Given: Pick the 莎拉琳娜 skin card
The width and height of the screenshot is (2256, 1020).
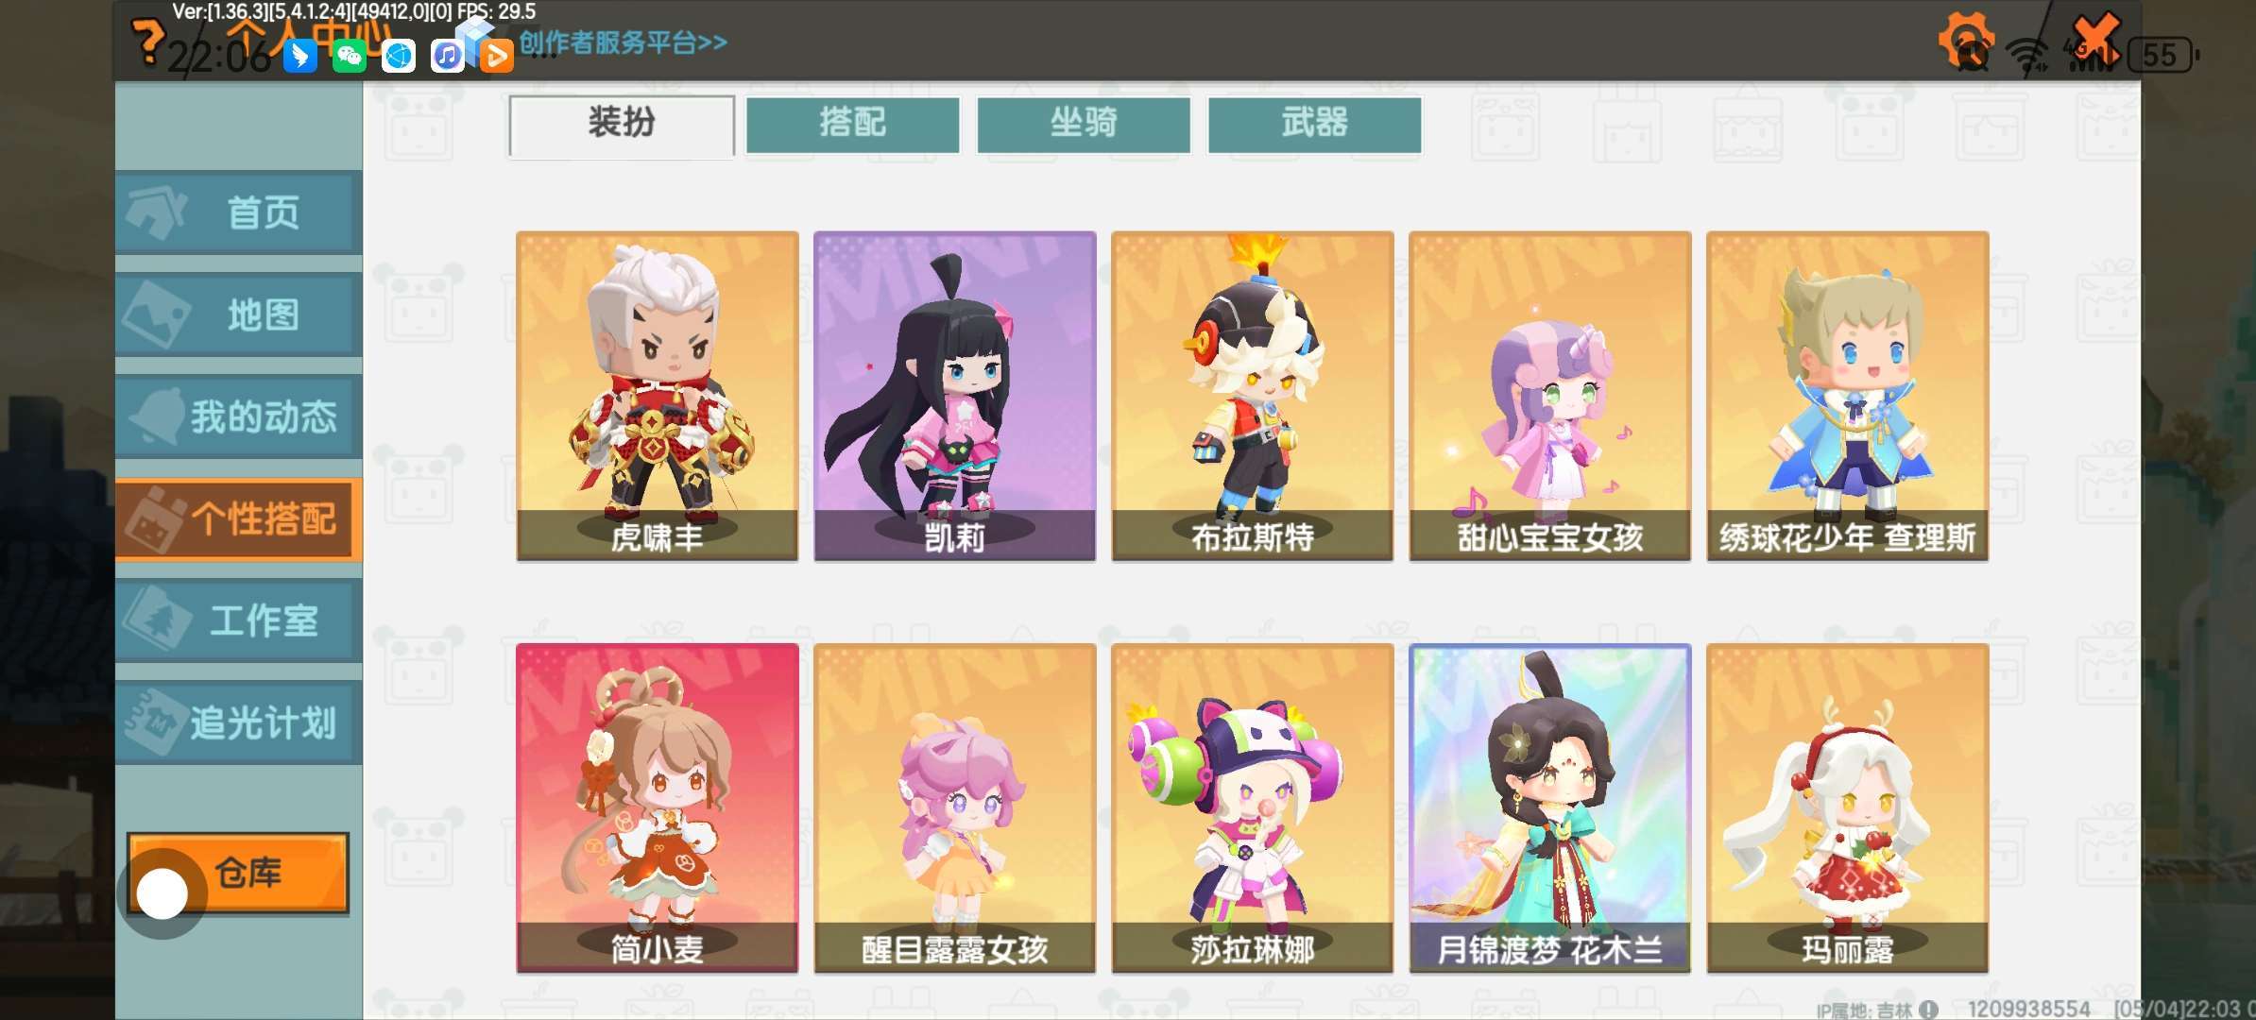Looking at the screenshot, I should (x=1253, y=808).
